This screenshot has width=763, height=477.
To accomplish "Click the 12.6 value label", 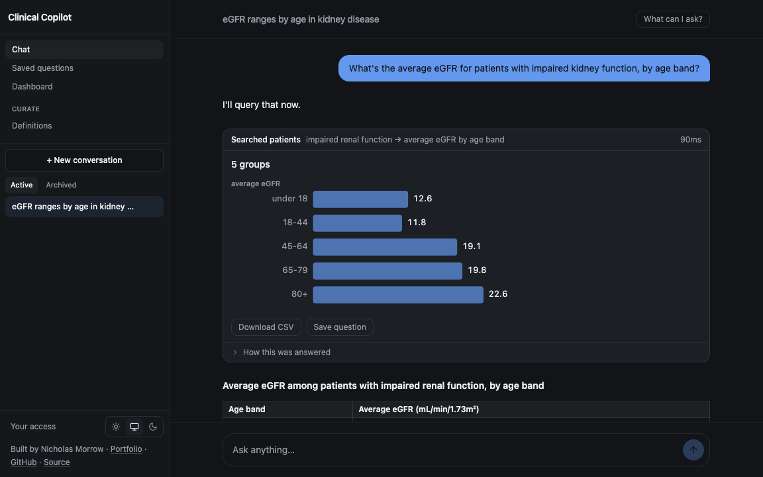I will 423,199.
